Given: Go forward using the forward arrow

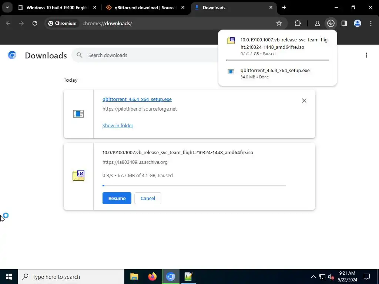Looking at the screenshot, I should click(21, 23).
